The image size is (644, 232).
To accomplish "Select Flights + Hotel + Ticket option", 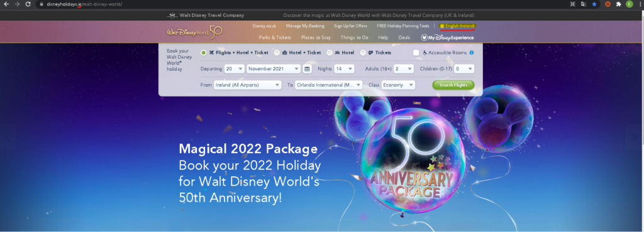I will click(x=204, y=53).
